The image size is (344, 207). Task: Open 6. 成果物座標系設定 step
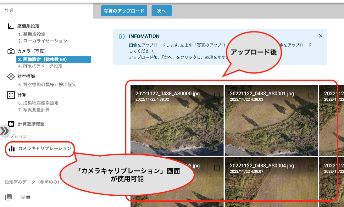pos(38,103)
